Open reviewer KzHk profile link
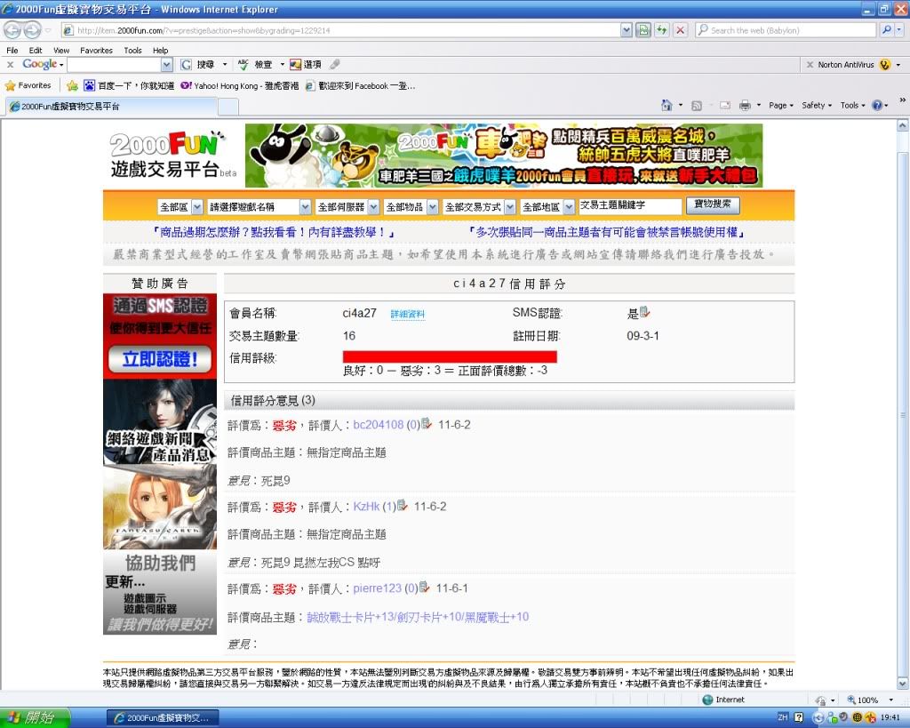910x728 pixels. 366,507
